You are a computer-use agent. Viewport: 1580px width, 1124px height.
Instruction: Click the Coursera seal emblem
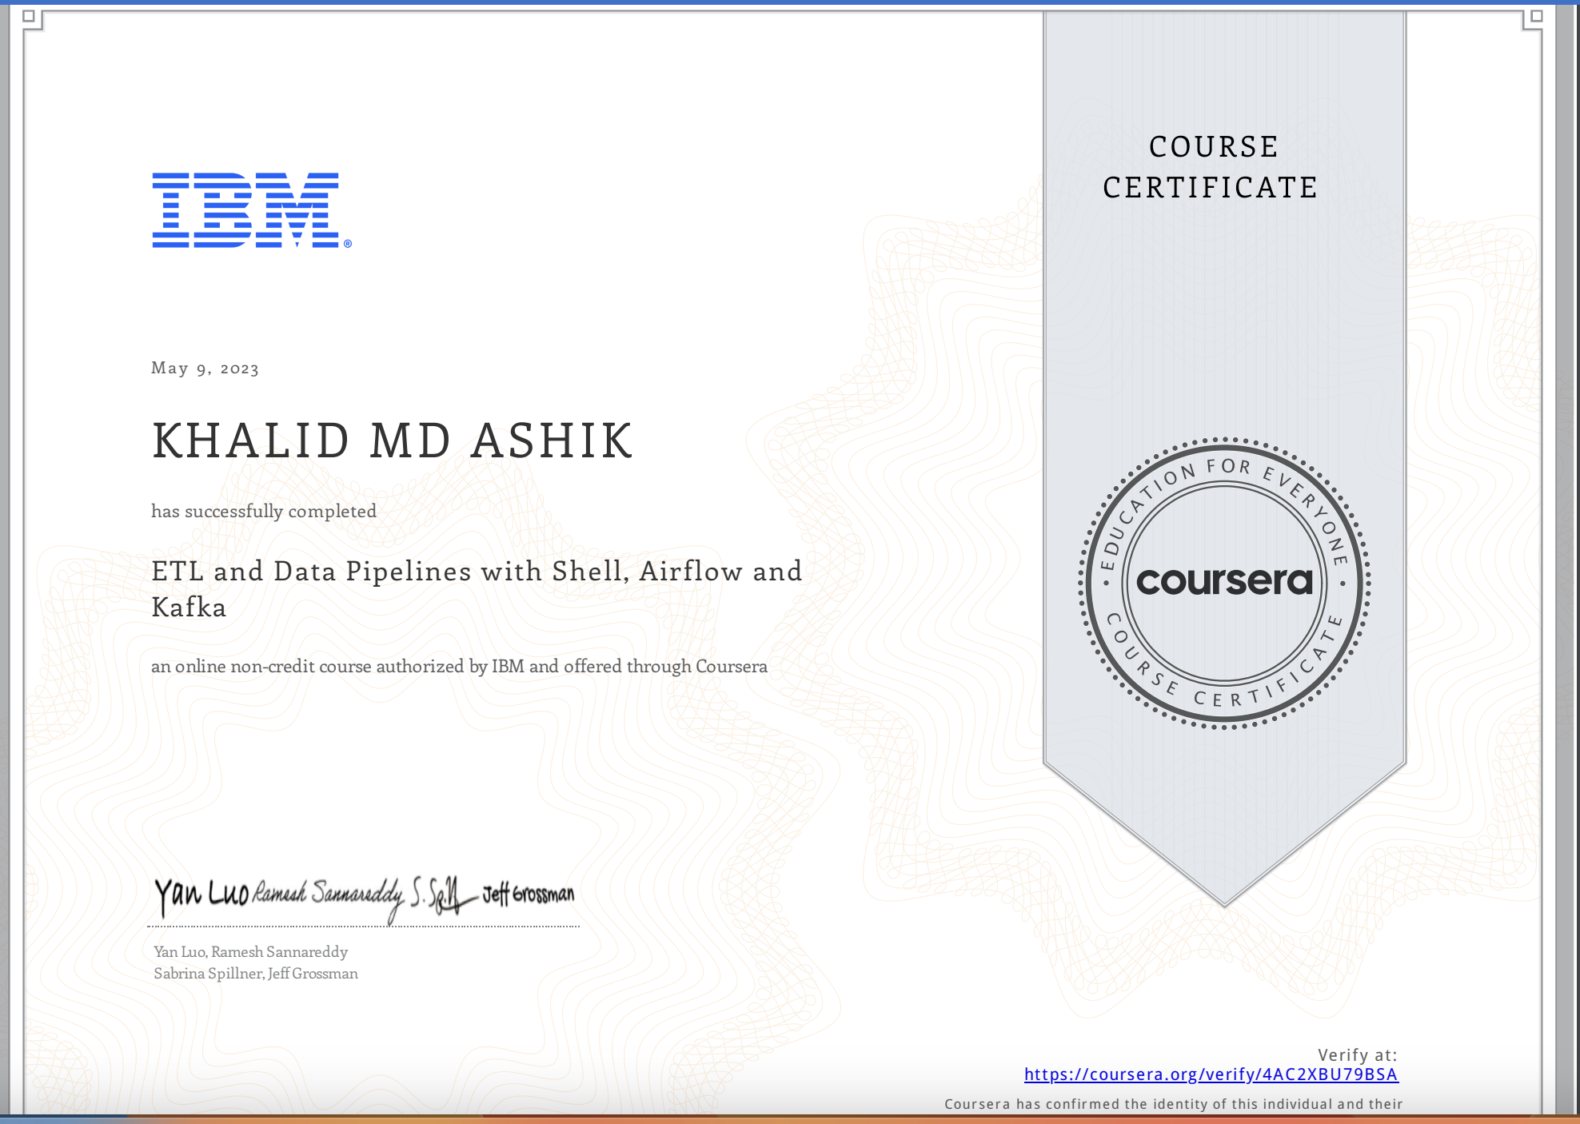[x=1224, y=583]
